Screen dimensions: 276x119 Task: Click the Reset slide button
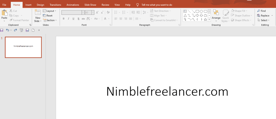[48, 16]
